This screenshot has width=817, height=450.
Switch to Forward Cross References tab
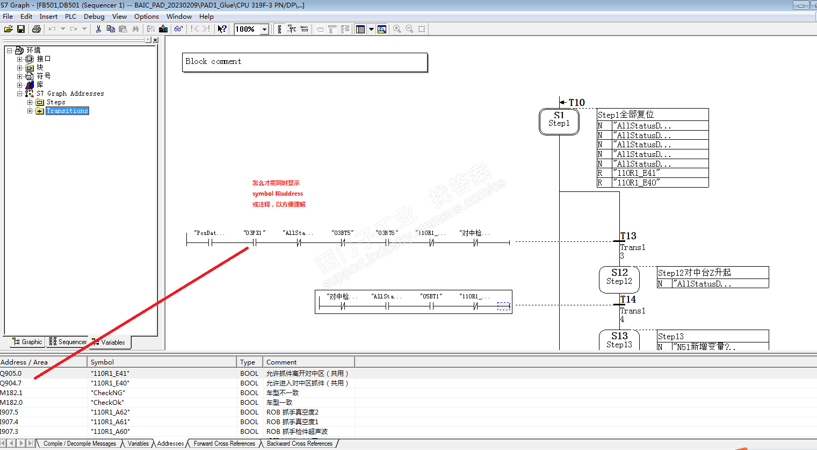click(x=224, y=444)
